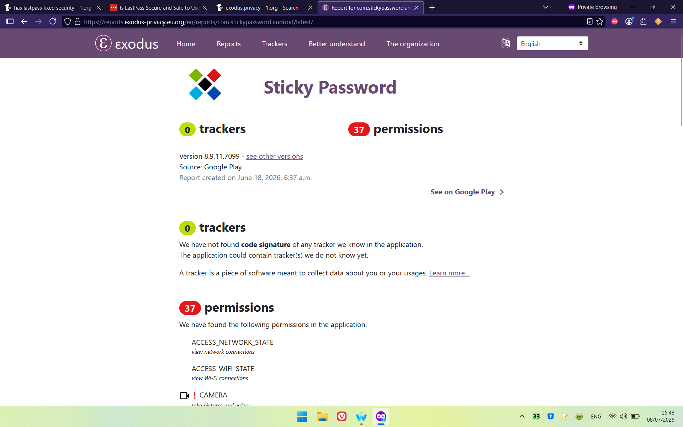The height and width of the screenshot is (427, 683).
Task: View site security lock info
Action: [78, 22]
